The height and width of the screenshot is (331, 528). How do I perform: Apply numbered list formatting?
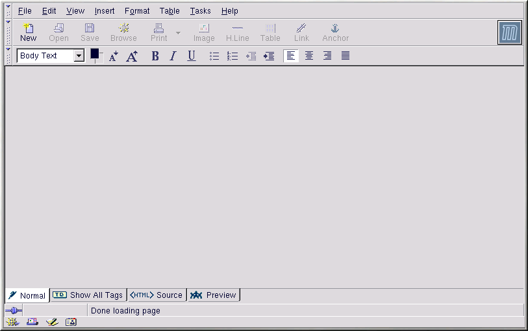[233, 56]
